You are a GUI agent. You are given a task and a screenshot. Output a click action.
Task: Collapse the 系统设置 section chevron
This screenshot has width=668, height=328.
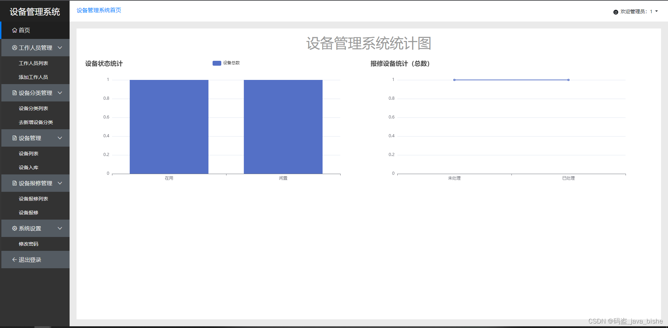pyautogui.click(x=59, y=228)
